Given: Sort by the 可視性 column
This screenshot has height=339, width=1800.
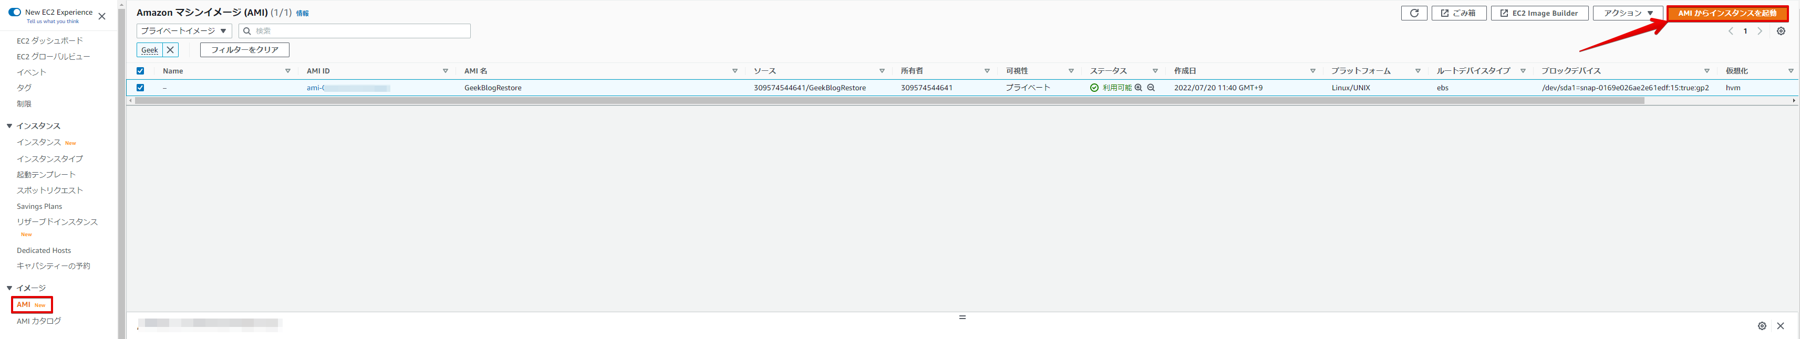Looking at the screenshot, I should point(1071,71).
